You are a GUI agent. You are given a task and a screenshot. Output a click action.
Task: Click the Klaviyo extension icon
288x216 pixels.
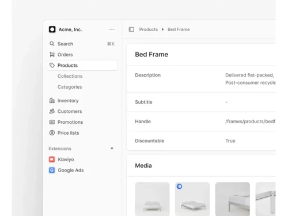(52, 160)
